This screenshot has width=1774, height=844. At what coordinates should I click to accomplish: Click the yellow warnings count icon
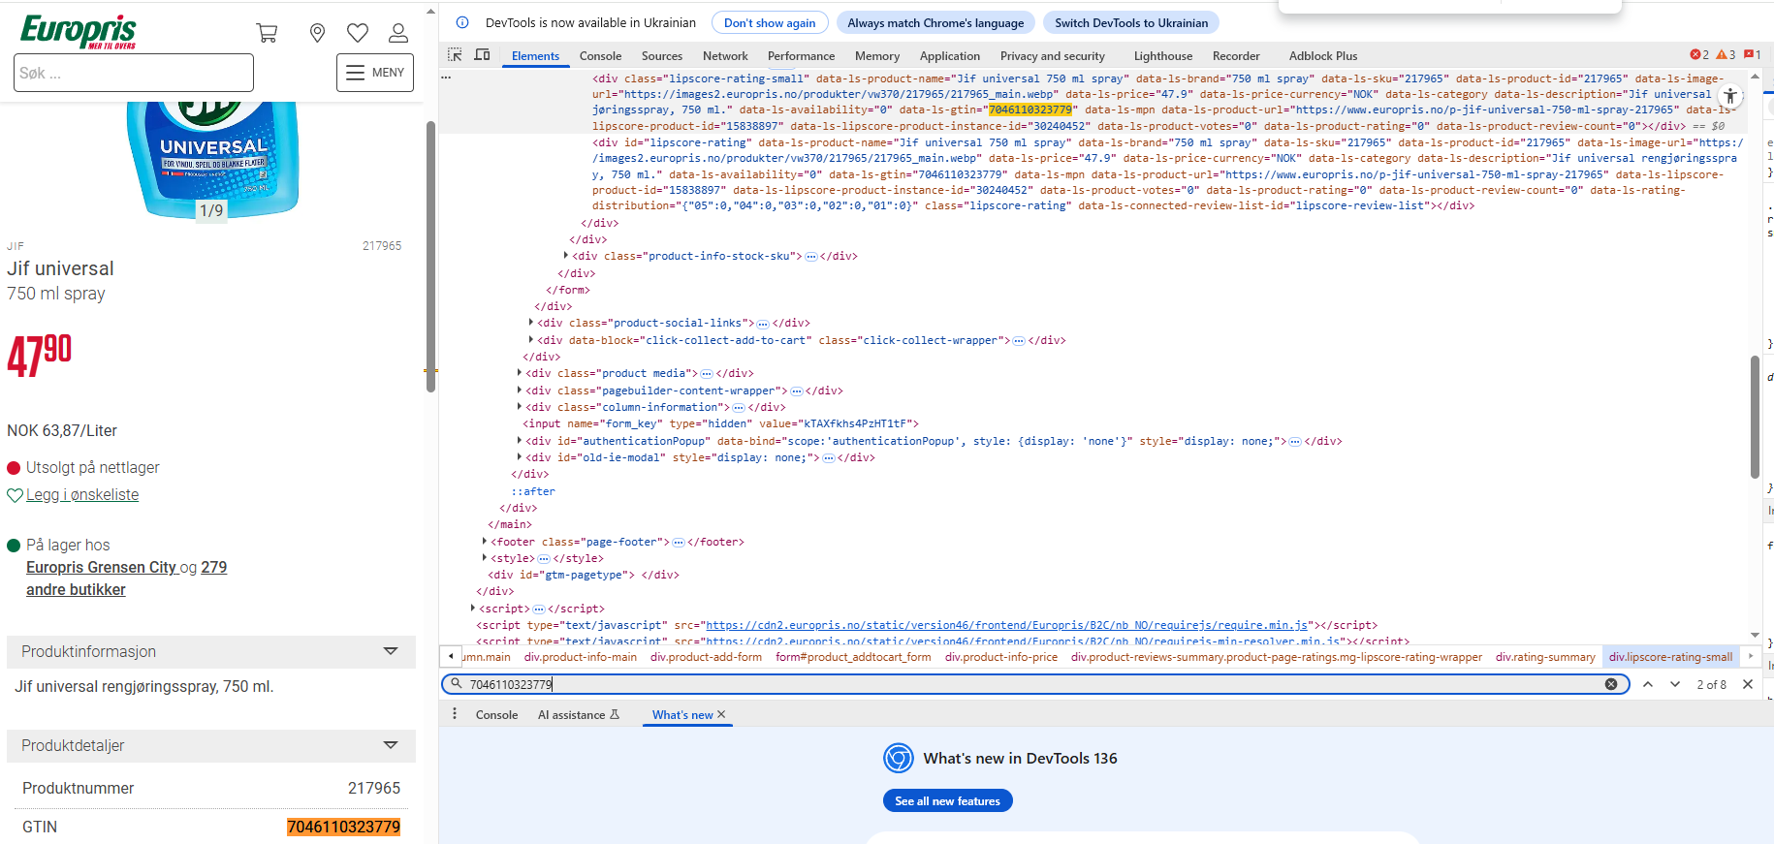(1726, 55)
